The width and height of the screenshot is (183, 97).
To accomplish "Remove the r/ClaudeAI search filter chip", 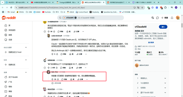I will point(76,18).
